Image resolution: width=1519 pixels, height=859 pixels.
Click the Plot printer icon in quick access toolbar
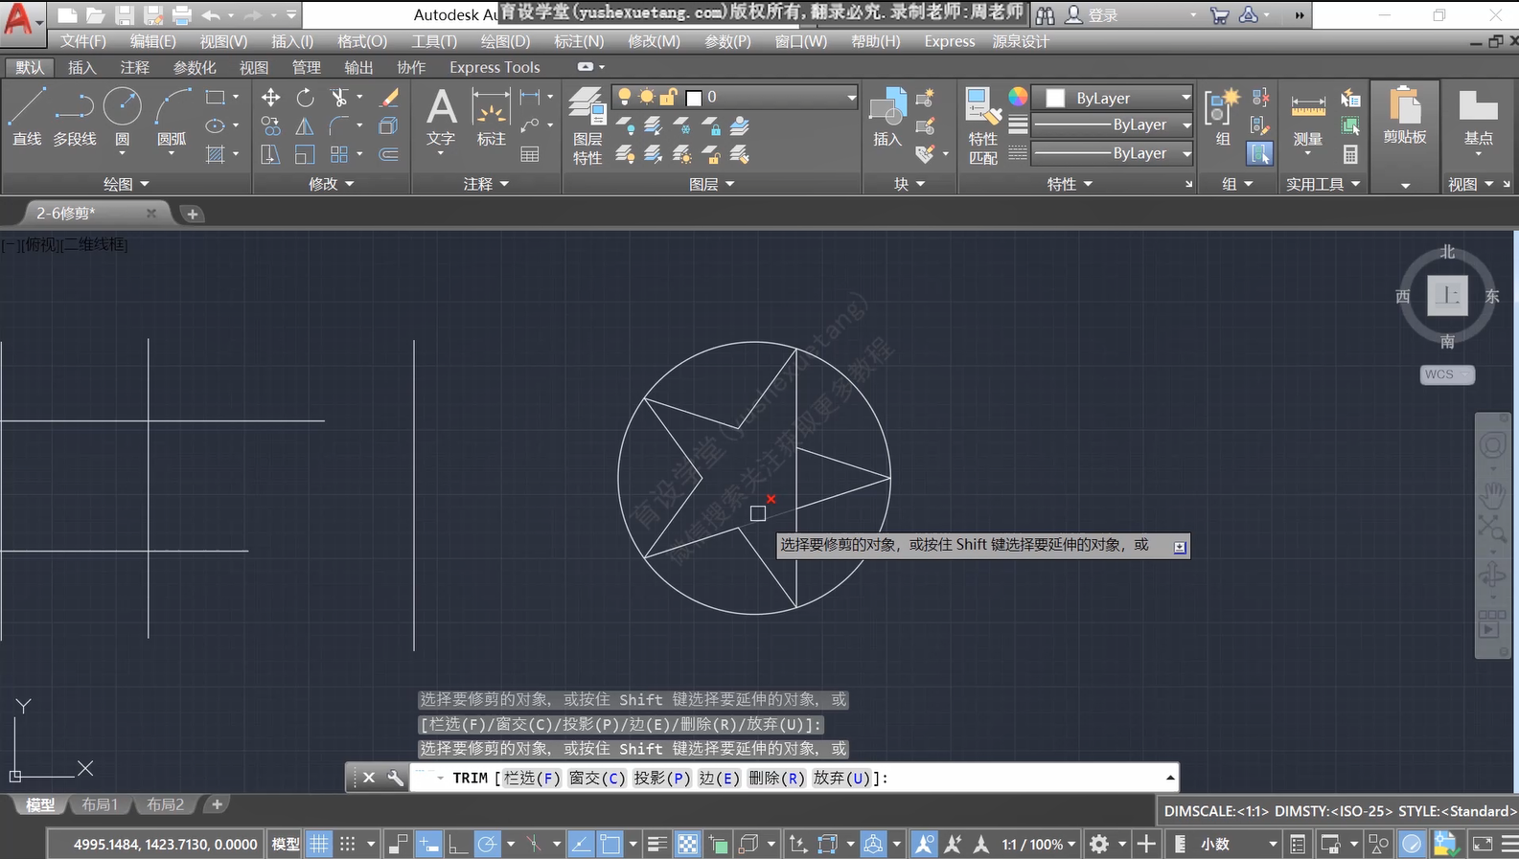(x=182, y=15)
